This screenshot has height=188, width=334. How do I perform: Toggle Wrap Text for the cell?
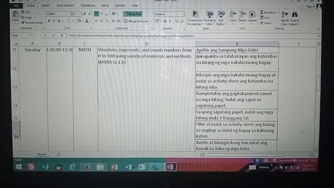click(133, 14)
